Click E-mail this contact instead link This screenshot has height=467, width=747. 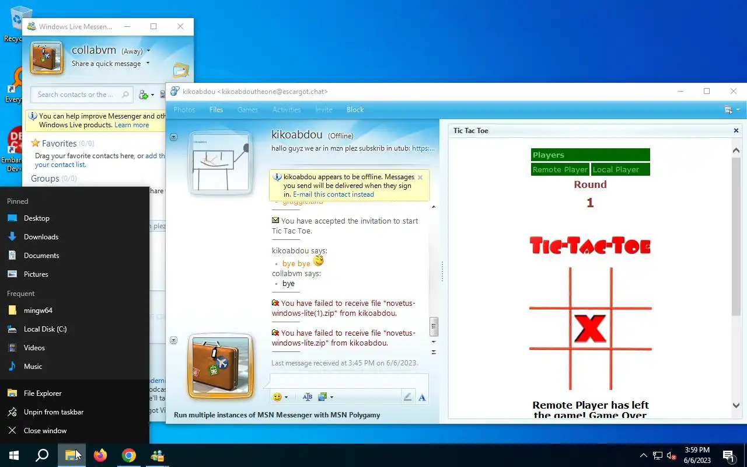(333, 194)
